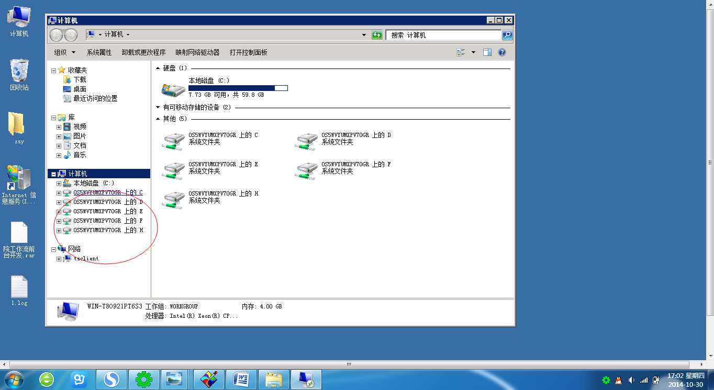Image resolution: width=714 pixels, height=390 pixels.
Task: Select OS5WVYUMXPV70GR 上的 H in navigation tree
Action: 108,231
